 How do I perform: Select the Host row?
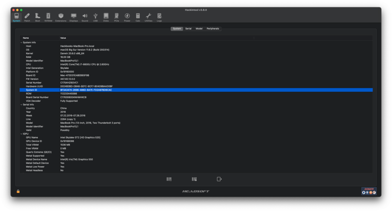[196, 46]
